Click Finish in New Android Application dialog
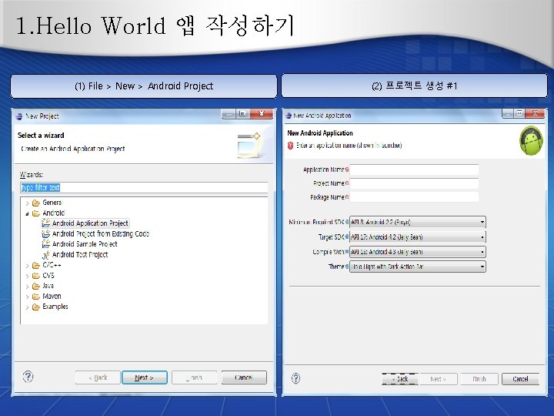The width and height of the screenshot is (554, 416). (x=479, y=379)
